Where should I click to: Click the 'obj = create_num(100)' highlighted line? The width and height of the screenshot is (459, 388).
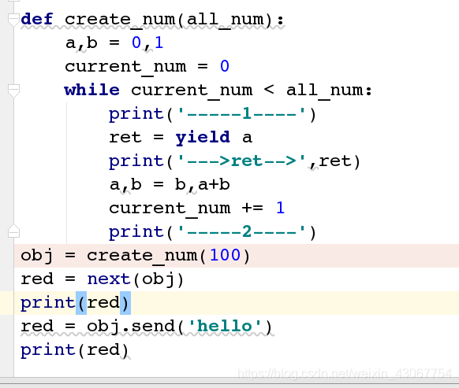coord(237,256)
